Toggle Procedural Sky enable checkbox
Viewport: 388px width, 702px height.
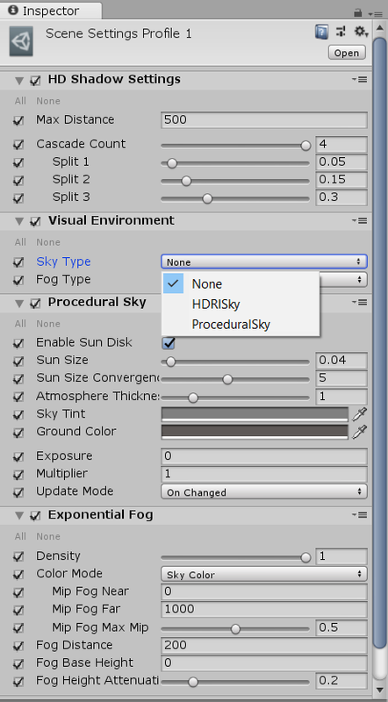click(35, 304)
